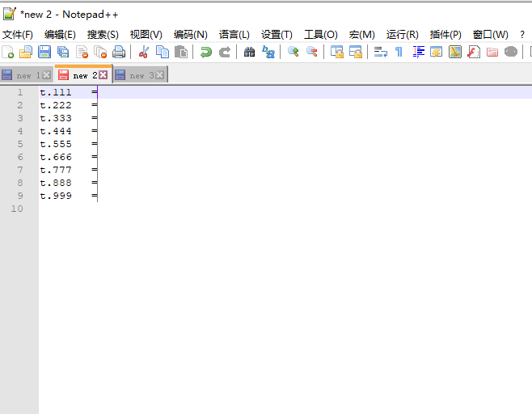532x414 pixels.
Task: Paste from clipboard toolbar icon
Action: 181,52
